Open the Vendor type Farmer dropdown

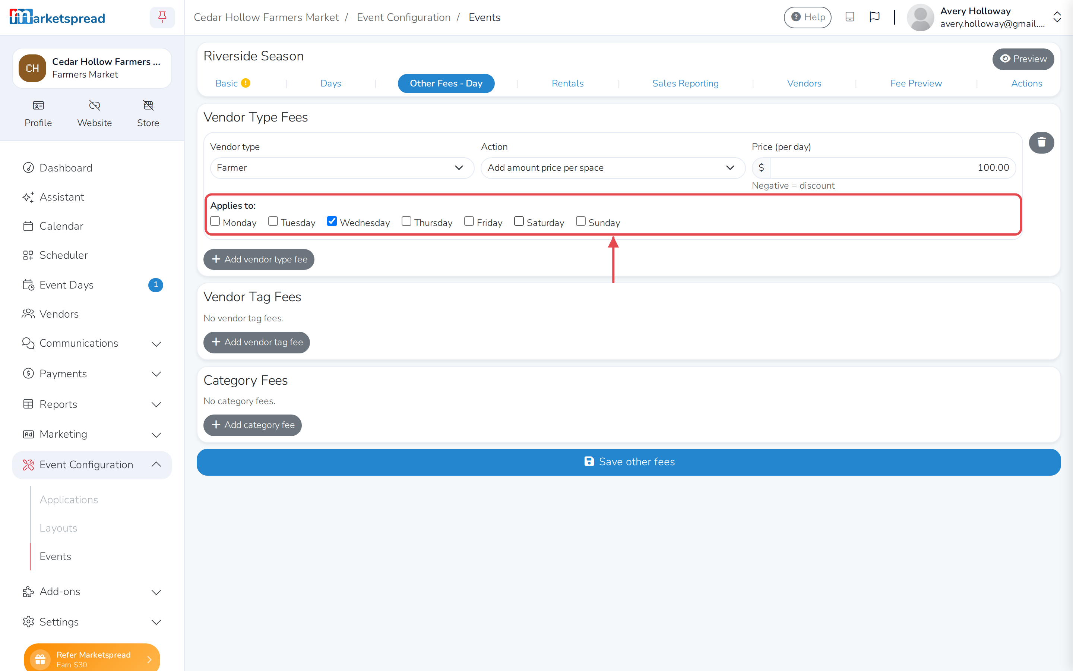(x=342, y=168)
